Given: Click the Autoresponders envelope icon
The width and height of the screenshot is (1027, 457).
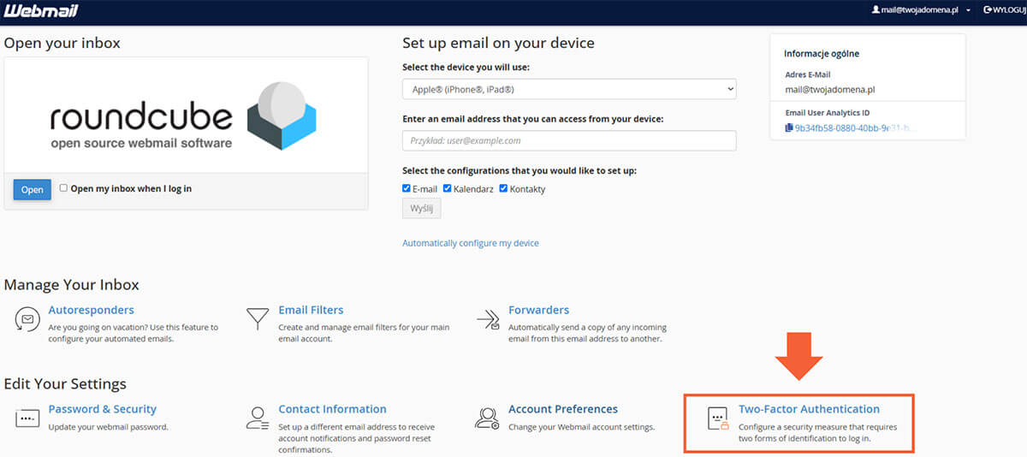Looking at the screenshot, I should pyautogui.click(x=27, y=319).
